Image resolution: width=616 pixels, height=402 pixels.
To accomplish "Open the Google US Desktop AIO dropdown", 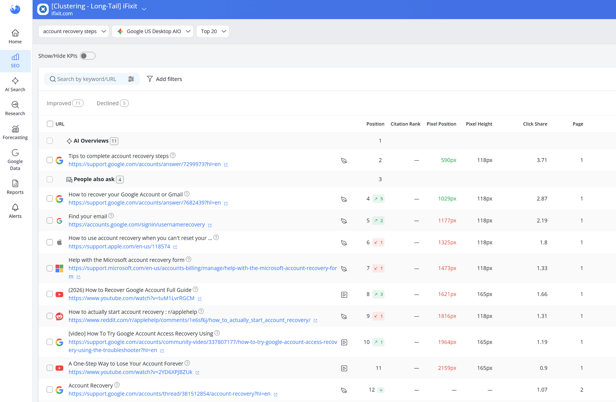I will click(153, 31).
